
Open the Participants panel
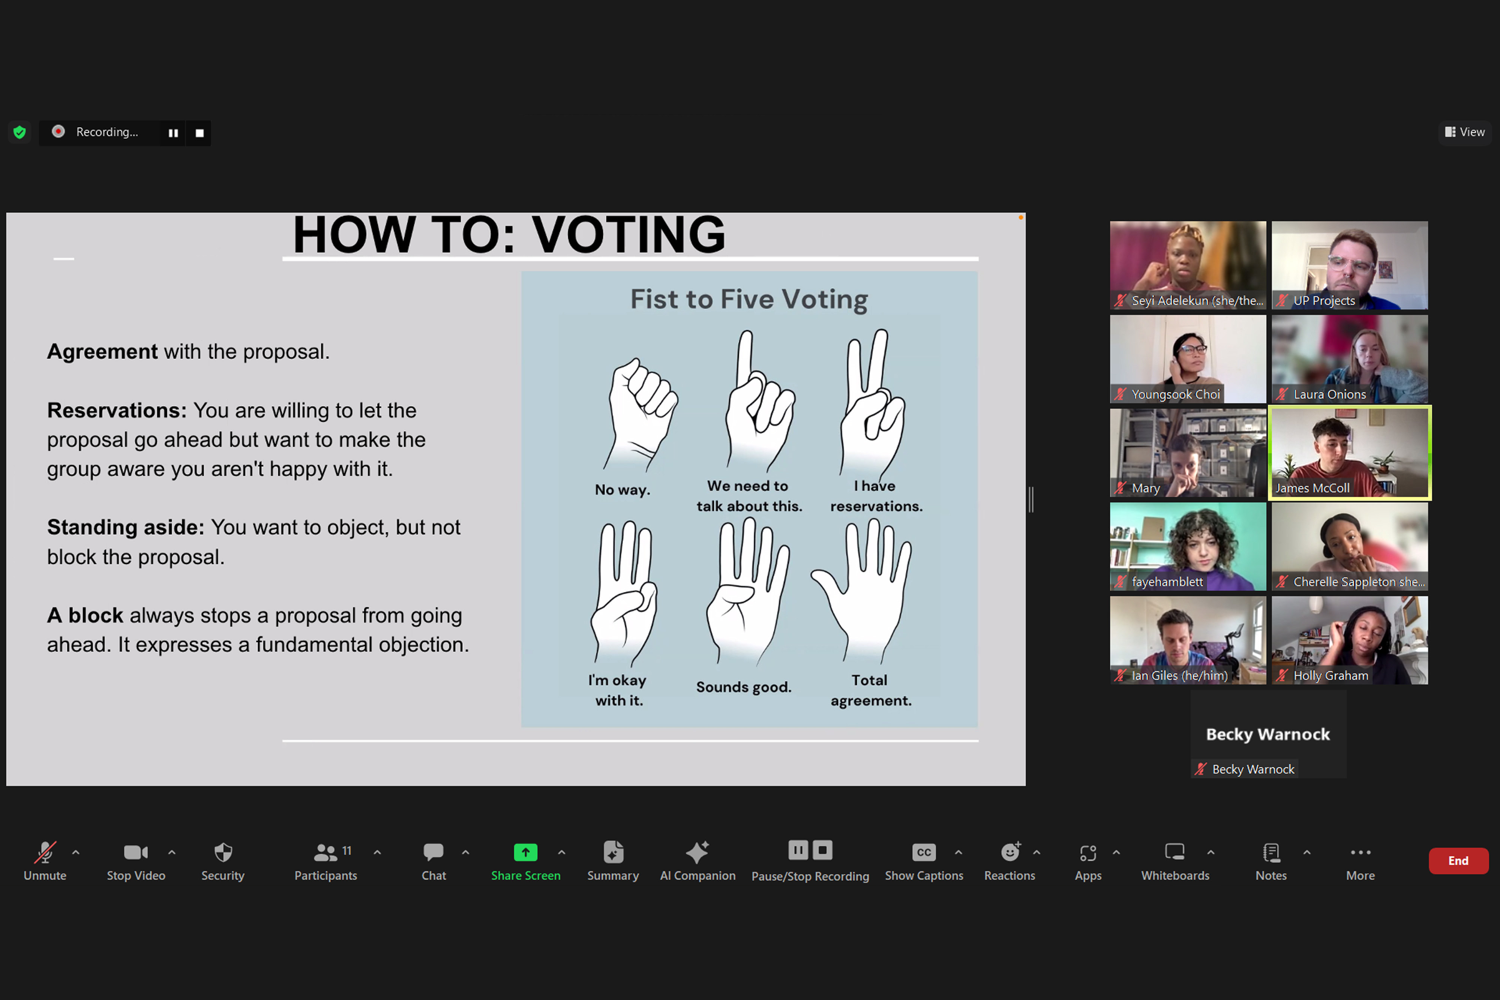(326, 853)
